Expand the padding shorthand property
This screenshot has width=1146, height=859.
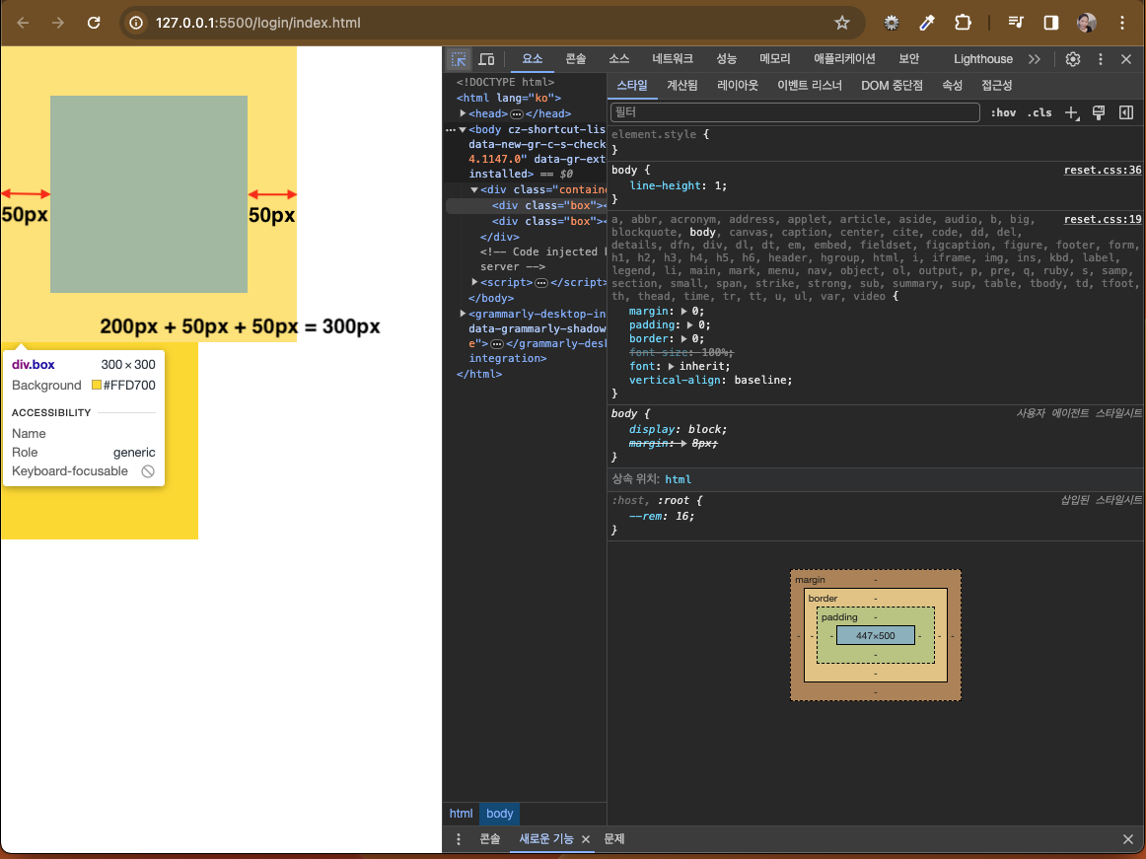(x=690, y=325)
